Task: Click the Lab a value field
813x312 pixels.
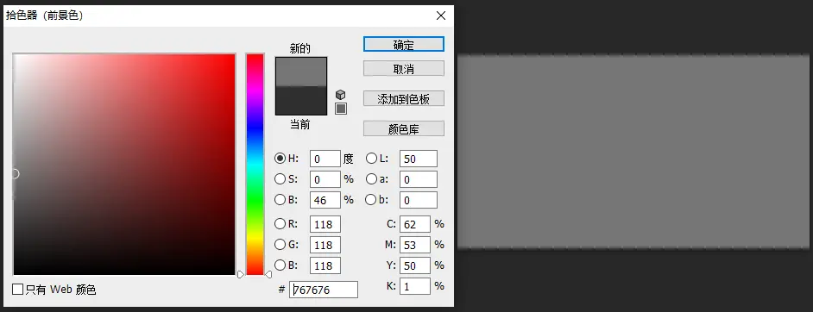Action: (419, 179)
